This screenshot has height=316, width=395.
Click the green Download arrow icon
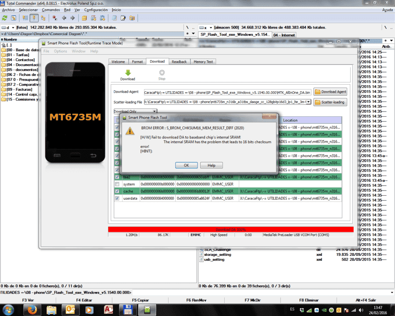tap(128, 73)
